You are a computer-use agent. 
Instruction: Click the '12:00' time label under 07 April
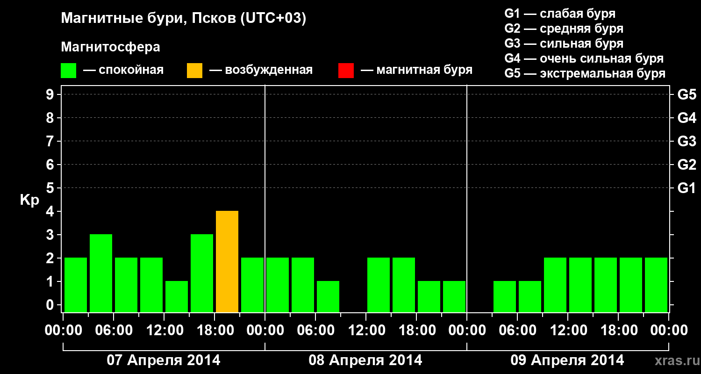pyautogui.click(x=164, y=330)
